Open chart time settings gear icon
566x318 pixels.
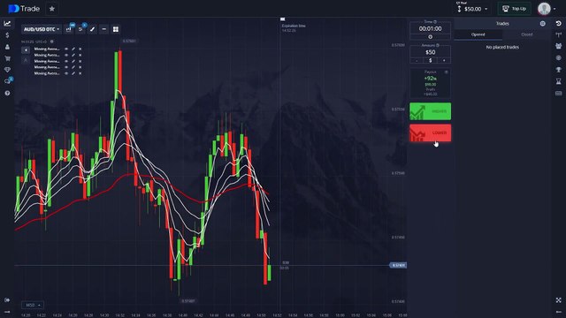[52, 42]
